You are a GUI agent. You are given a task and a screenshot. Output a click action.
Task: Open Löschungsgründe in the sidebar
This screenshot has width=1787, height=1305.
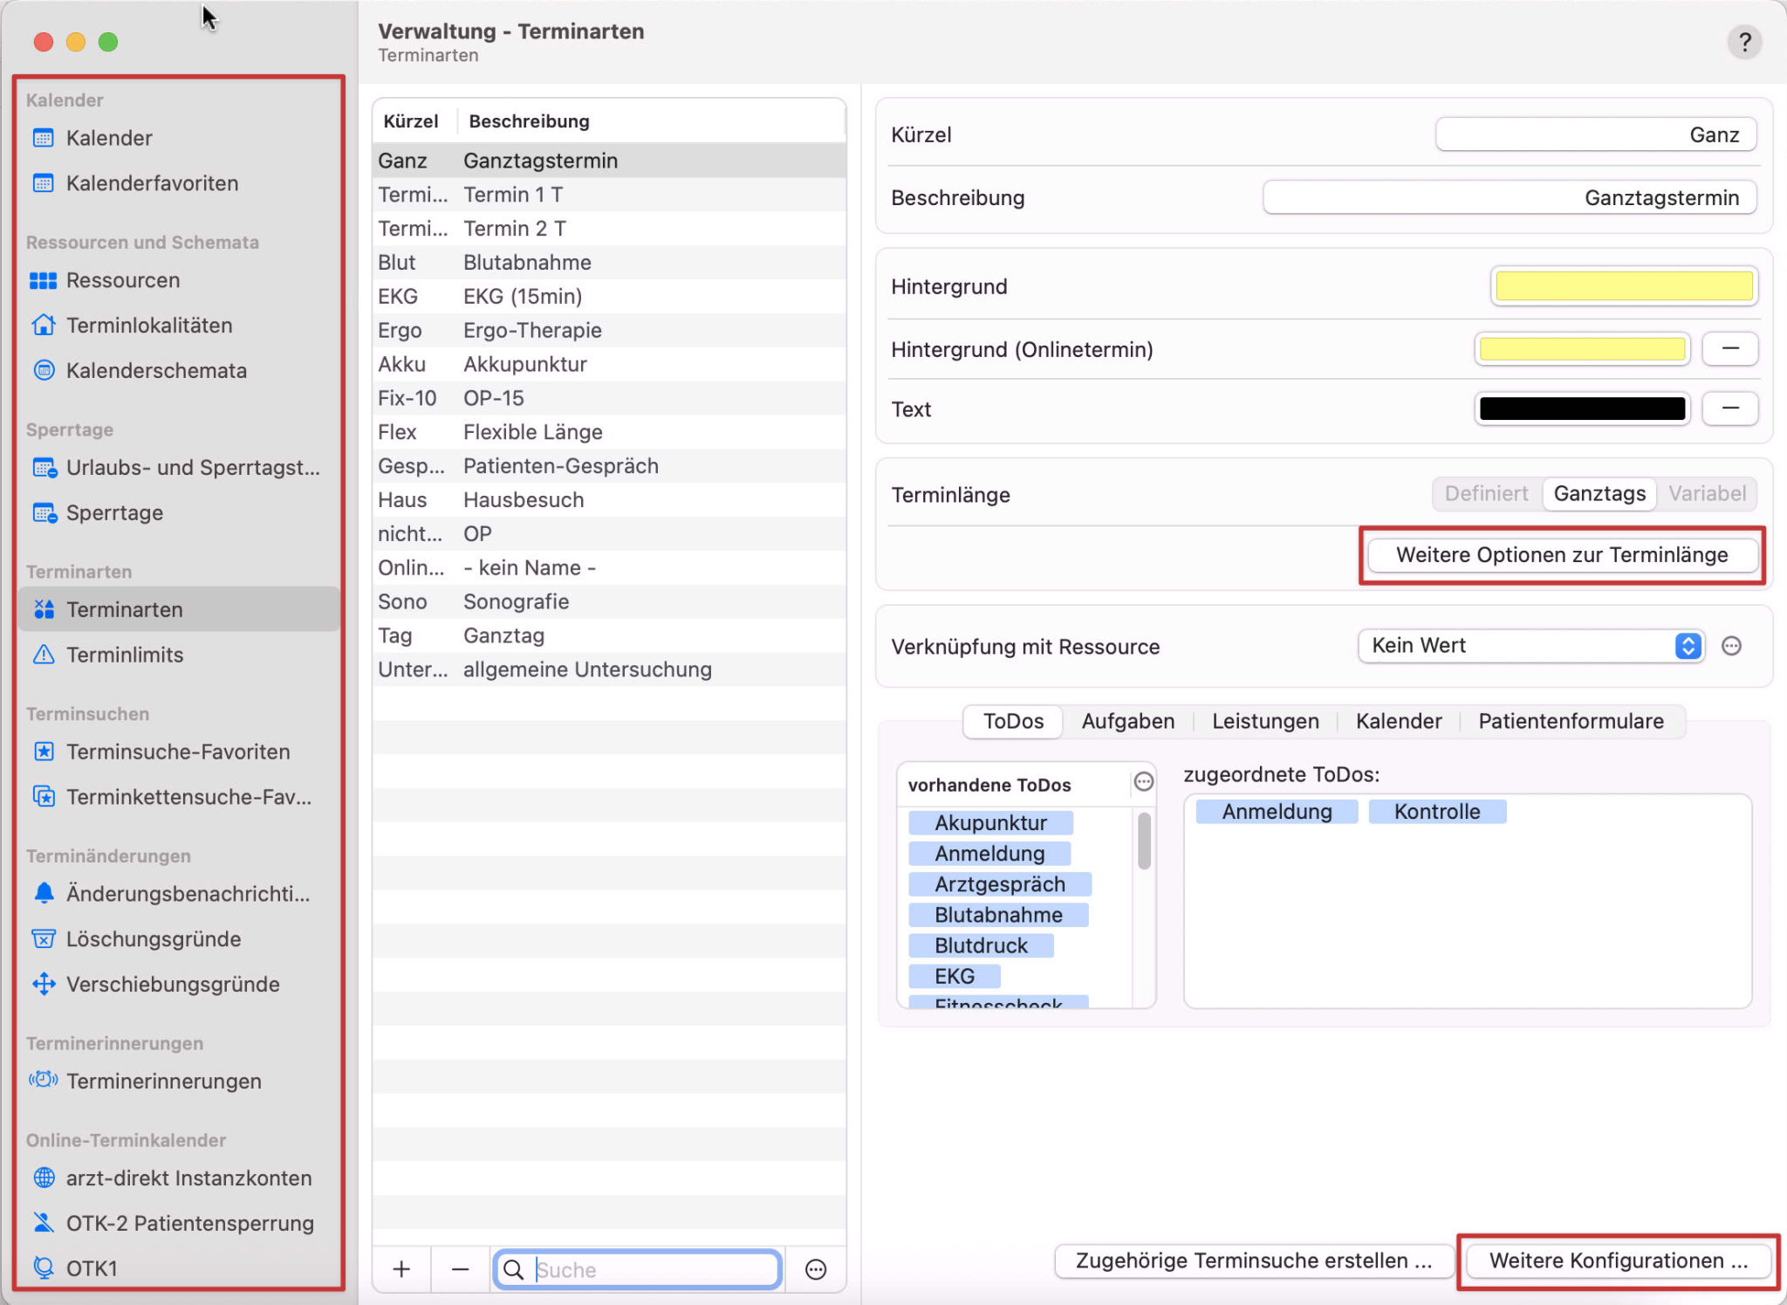pos(154,939)
